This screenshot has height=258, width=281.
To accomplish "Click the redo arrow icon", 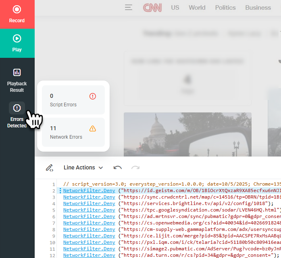I will (x=135, y=167).
